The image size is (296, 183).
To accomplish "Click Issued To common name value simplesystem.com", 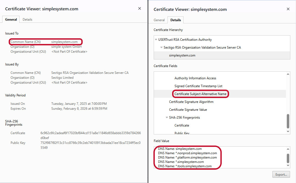I will [x=64, y=42].
